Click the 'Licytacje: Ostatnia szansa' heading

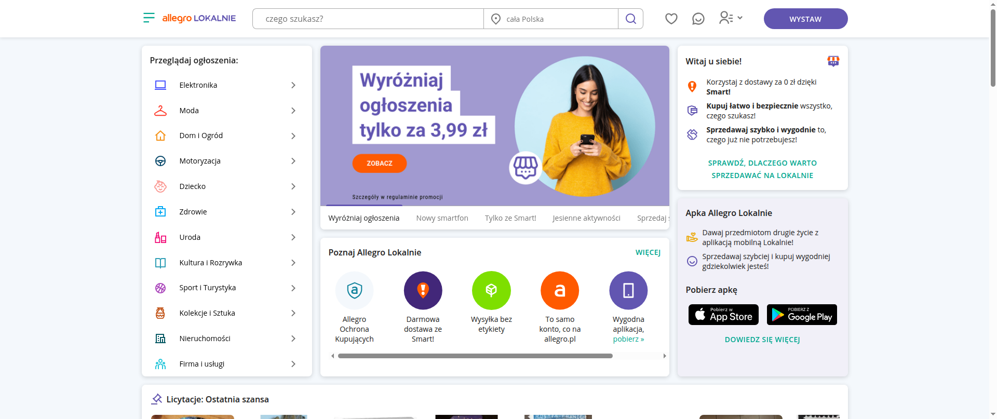coord(218,399)
